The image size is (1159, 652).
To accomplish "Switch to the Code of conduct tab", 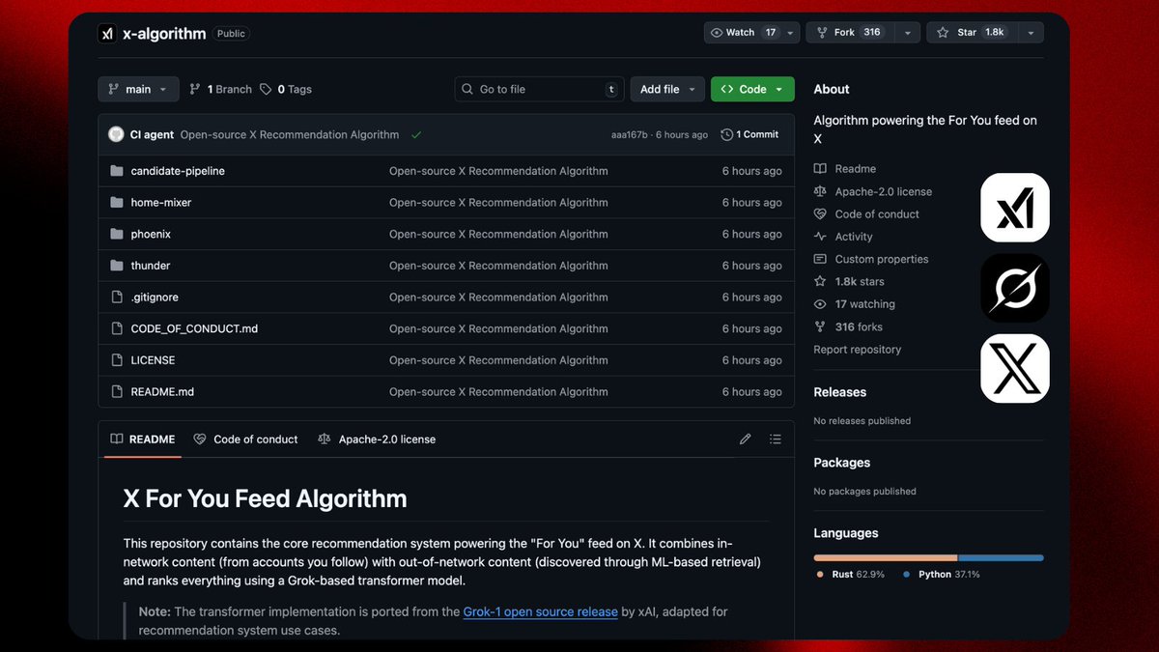I will pos(245,439).
